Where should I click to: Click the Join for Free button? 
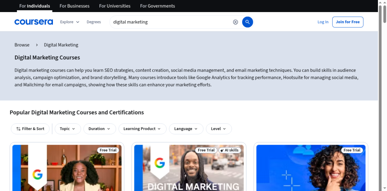coord(348,22)
